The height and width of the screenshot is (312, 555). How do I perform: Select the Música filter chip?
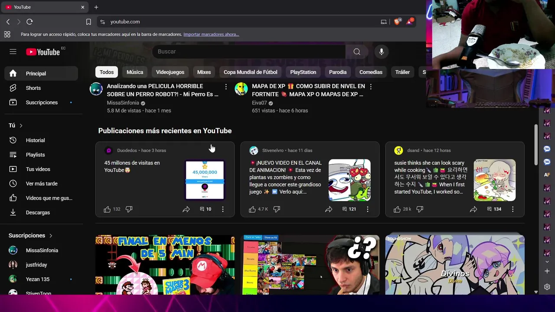[x=135, y=72]
